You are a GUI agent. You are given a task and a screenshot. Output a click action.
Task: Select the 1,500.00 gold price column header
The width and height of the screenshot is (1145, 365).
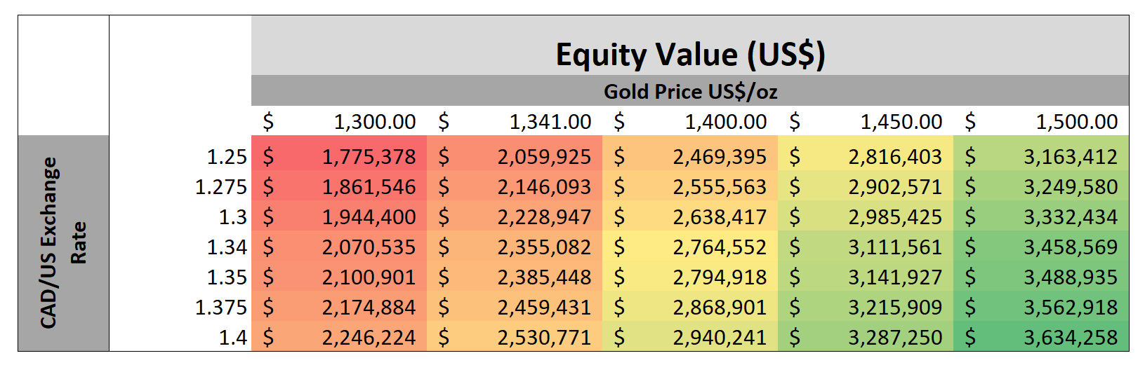pos(1076,122)
